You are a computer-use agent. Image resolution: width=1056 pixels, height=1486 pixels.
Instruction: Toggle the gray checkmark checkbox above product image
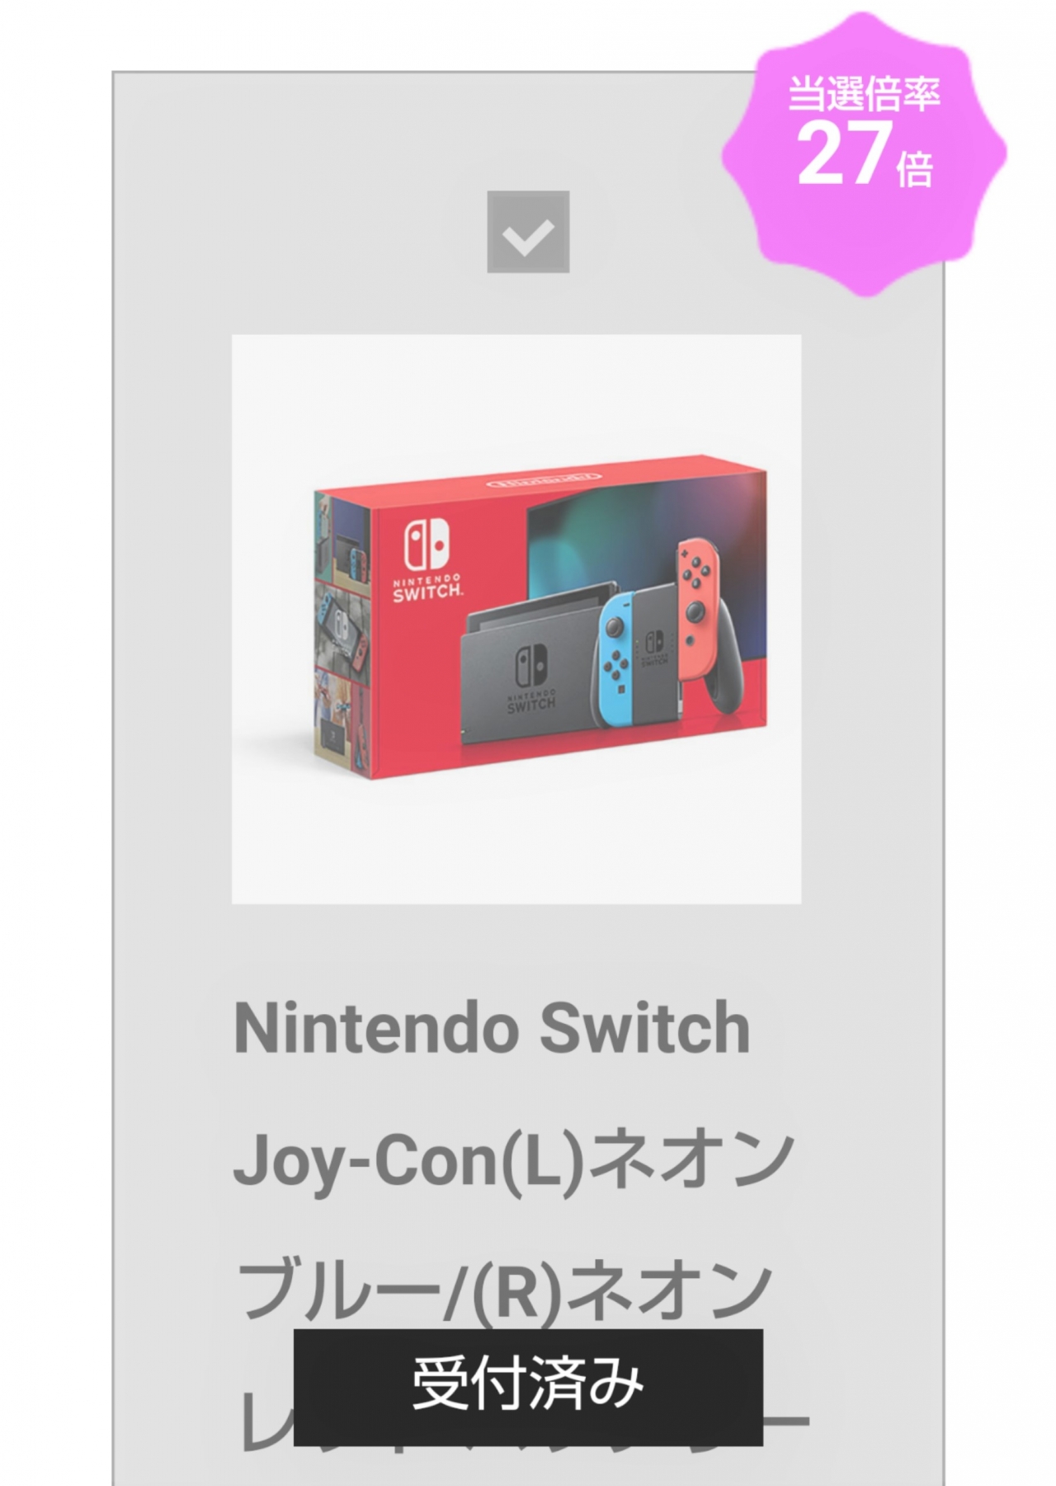click(528, 232)
